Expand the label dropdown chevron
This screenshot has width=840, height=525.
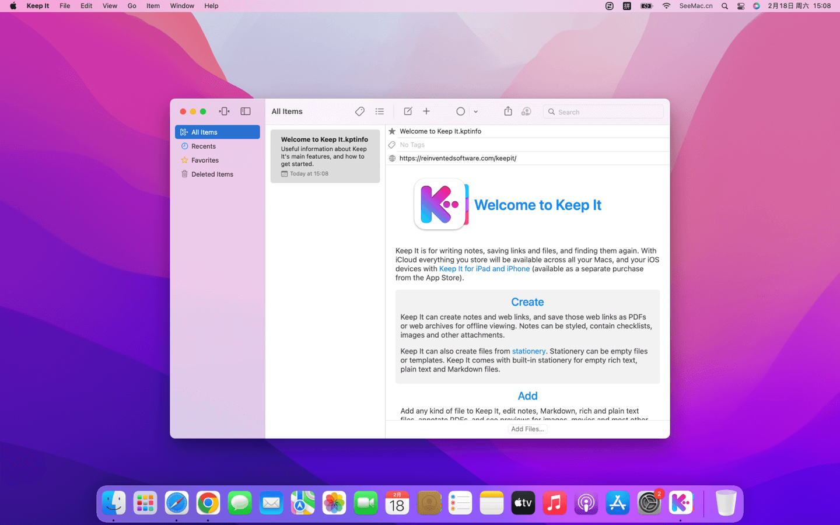point(476,111)
